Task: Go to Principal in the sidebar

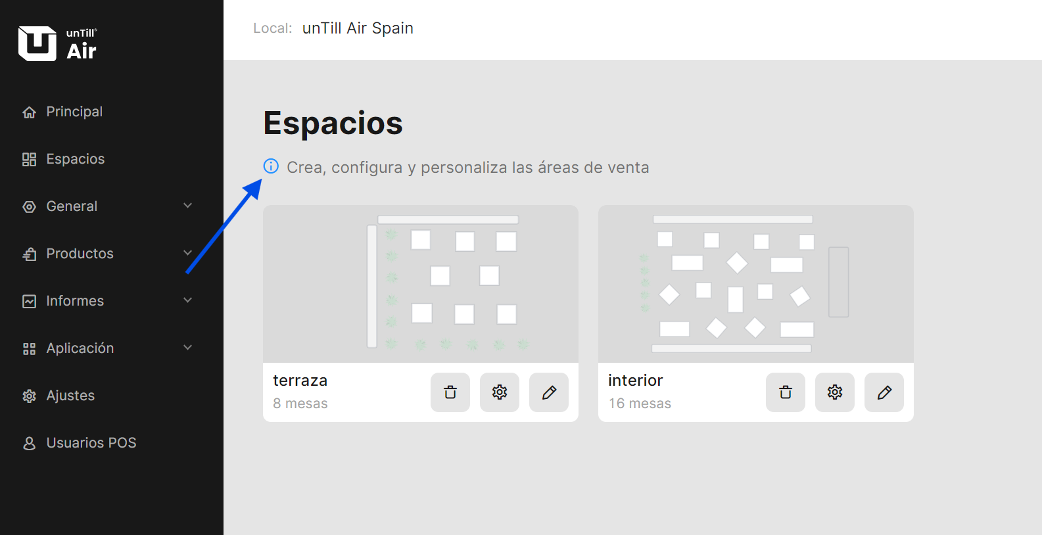Action: point(74,112)
